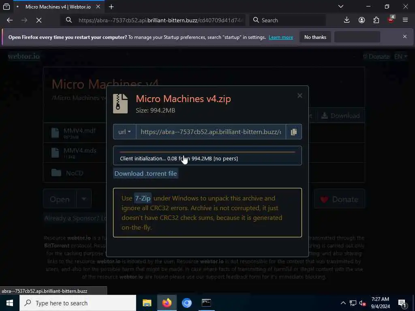
Task: Click the taskbar search box
Action: [x=78, y=303]
